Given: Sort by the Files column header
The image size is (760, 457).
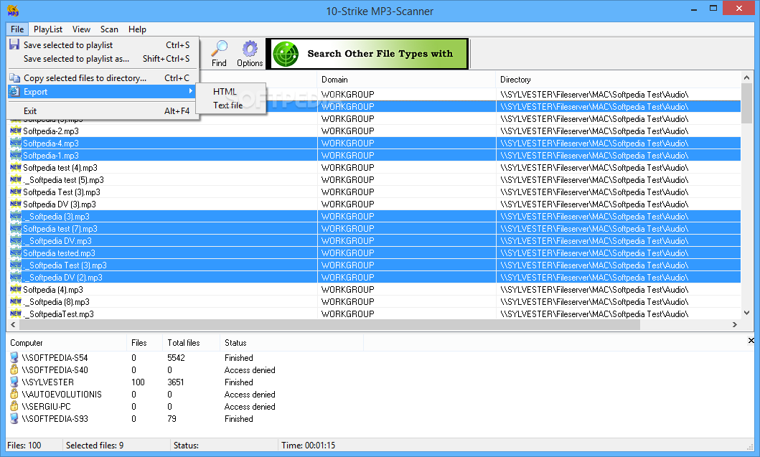Looking at the screenshot, I should [144, 343].
